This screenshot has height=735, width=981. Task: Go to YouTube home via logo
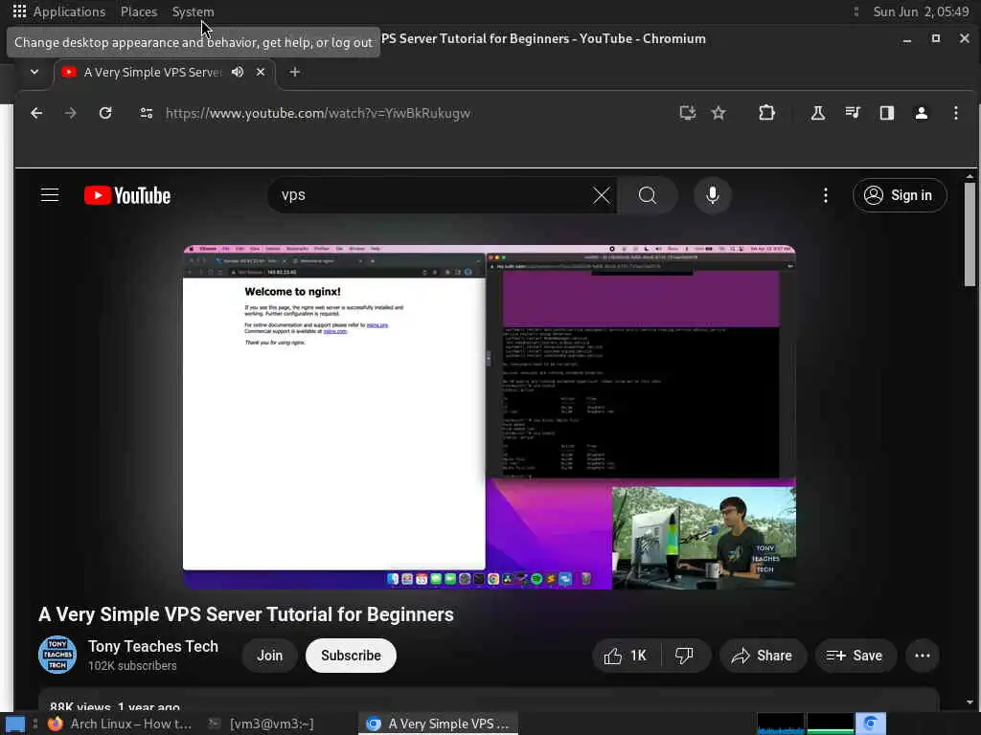click(x=127, y=195)
